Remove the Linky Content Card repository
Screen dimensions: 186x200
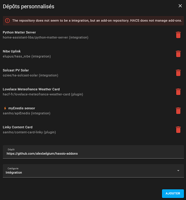coord(178,130)
